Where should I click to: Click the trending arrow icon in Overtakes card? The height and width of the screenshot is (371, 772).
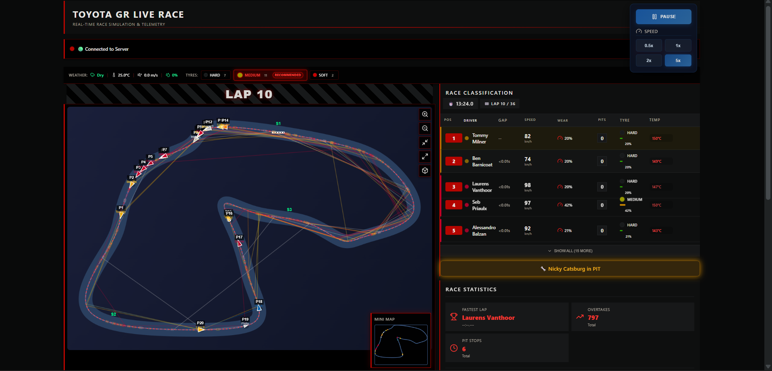point(580,317)
